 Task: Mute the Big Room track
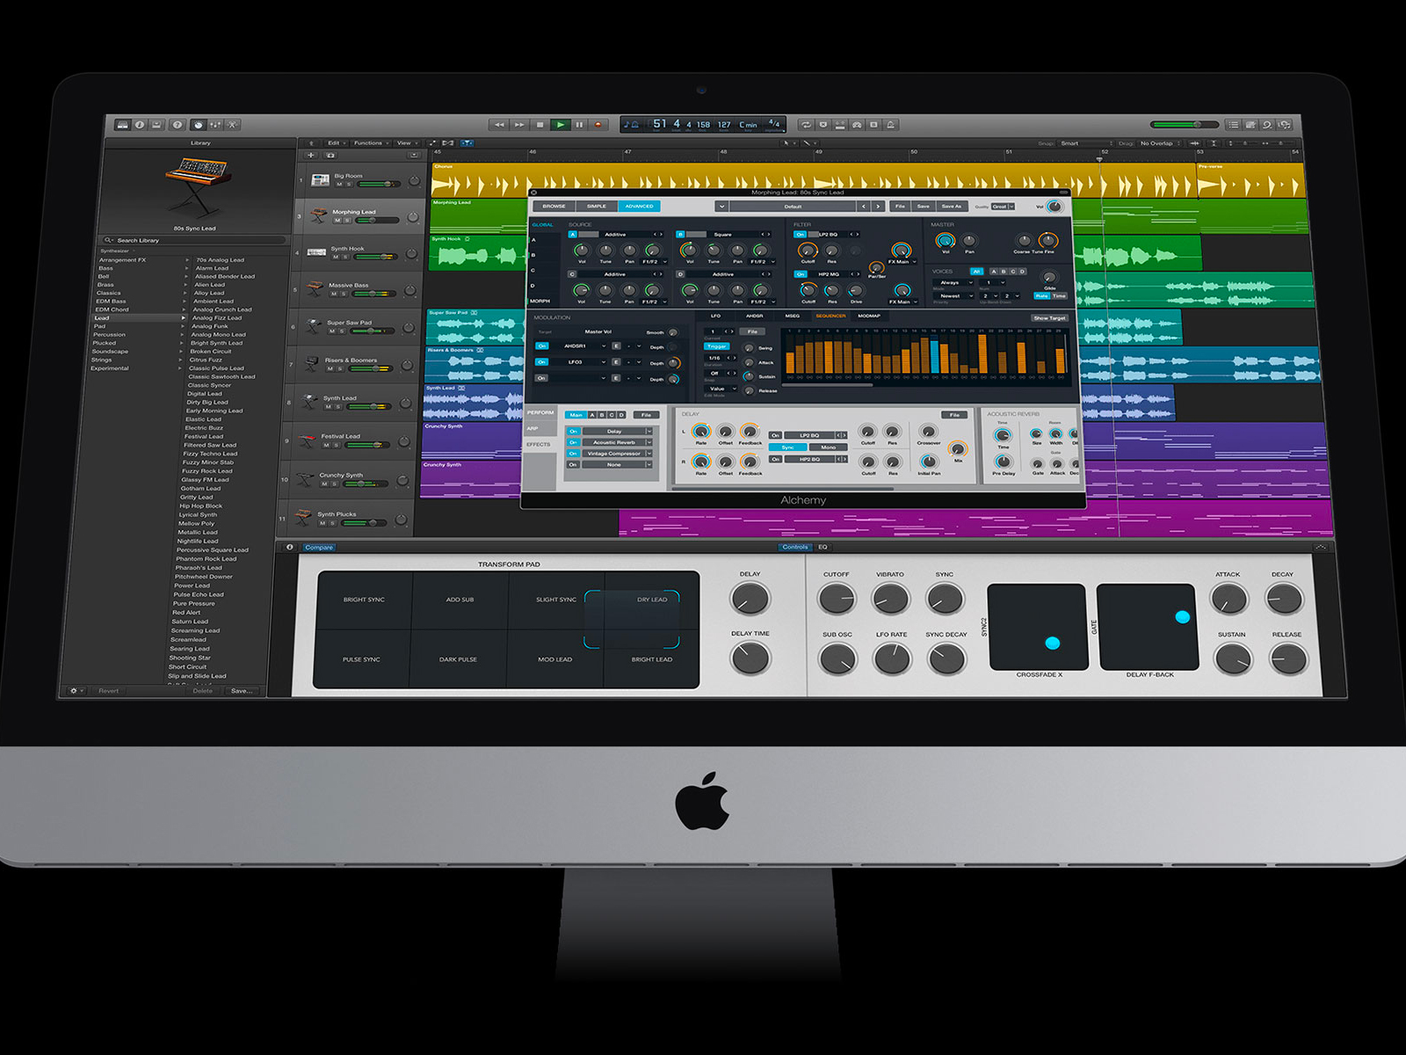point(339,185)
